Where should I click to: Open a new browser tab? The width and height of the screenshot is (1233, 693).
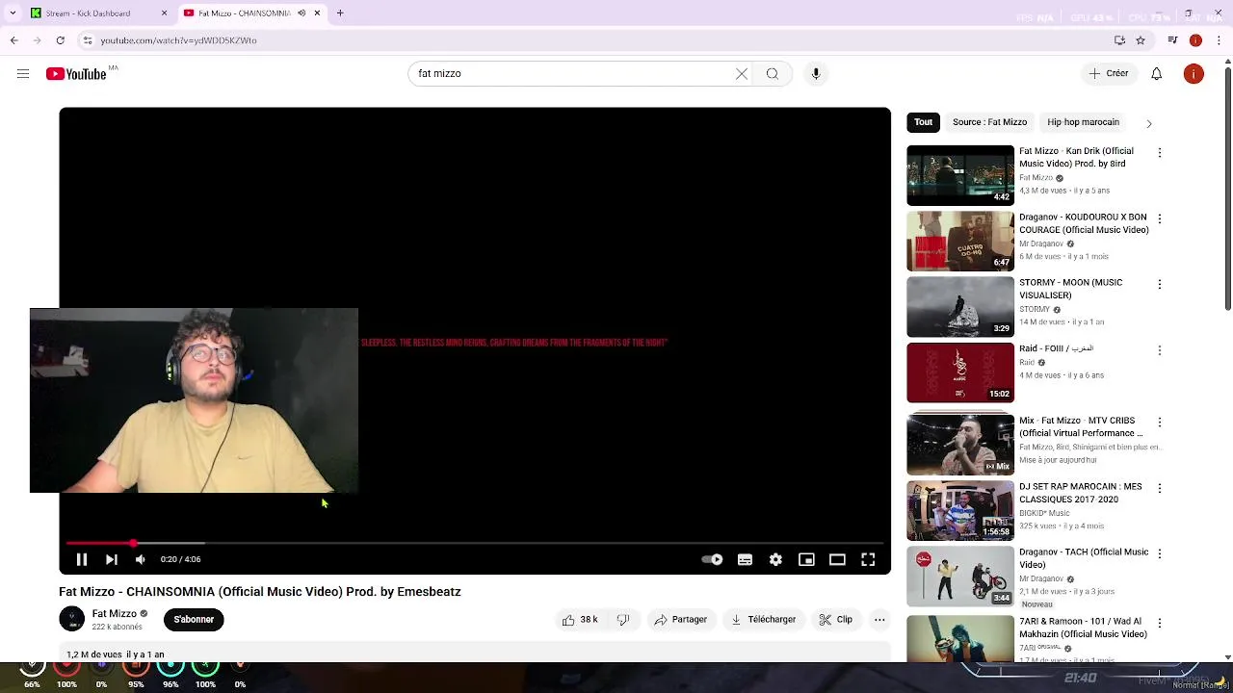tap(340, 13)
